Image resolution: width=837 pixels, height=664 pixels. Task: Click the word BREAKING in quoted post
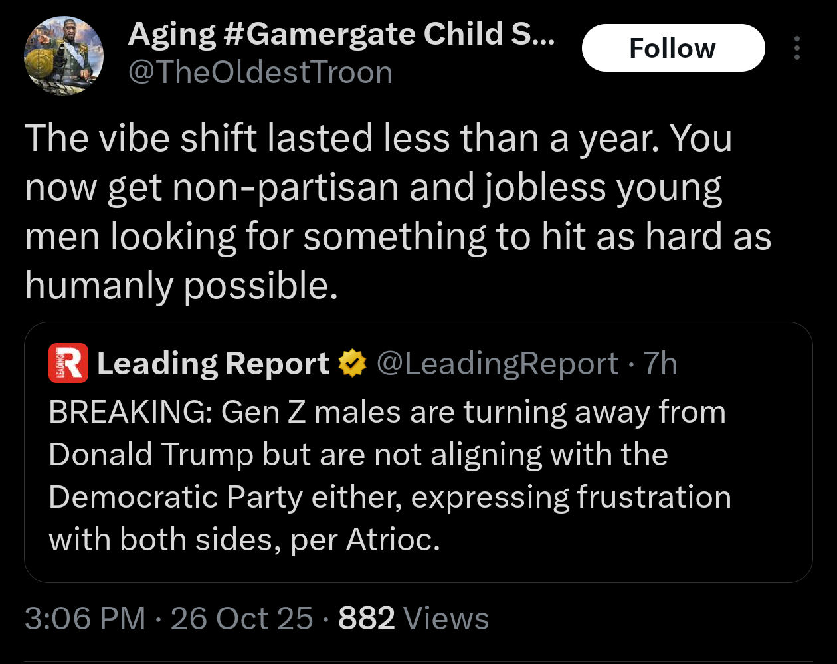coord(130,412)
